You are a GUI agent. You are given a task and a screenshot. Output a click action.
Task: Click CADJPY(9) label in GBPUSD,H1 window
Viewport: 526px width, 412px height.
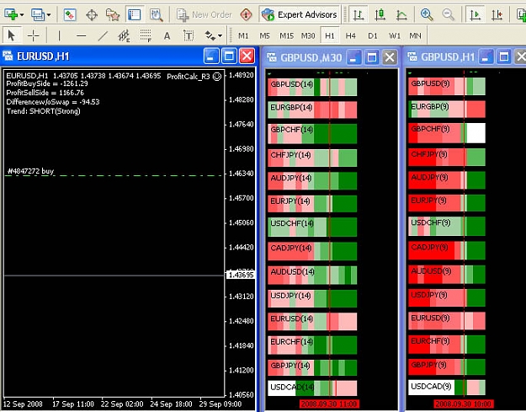point(429,248)
